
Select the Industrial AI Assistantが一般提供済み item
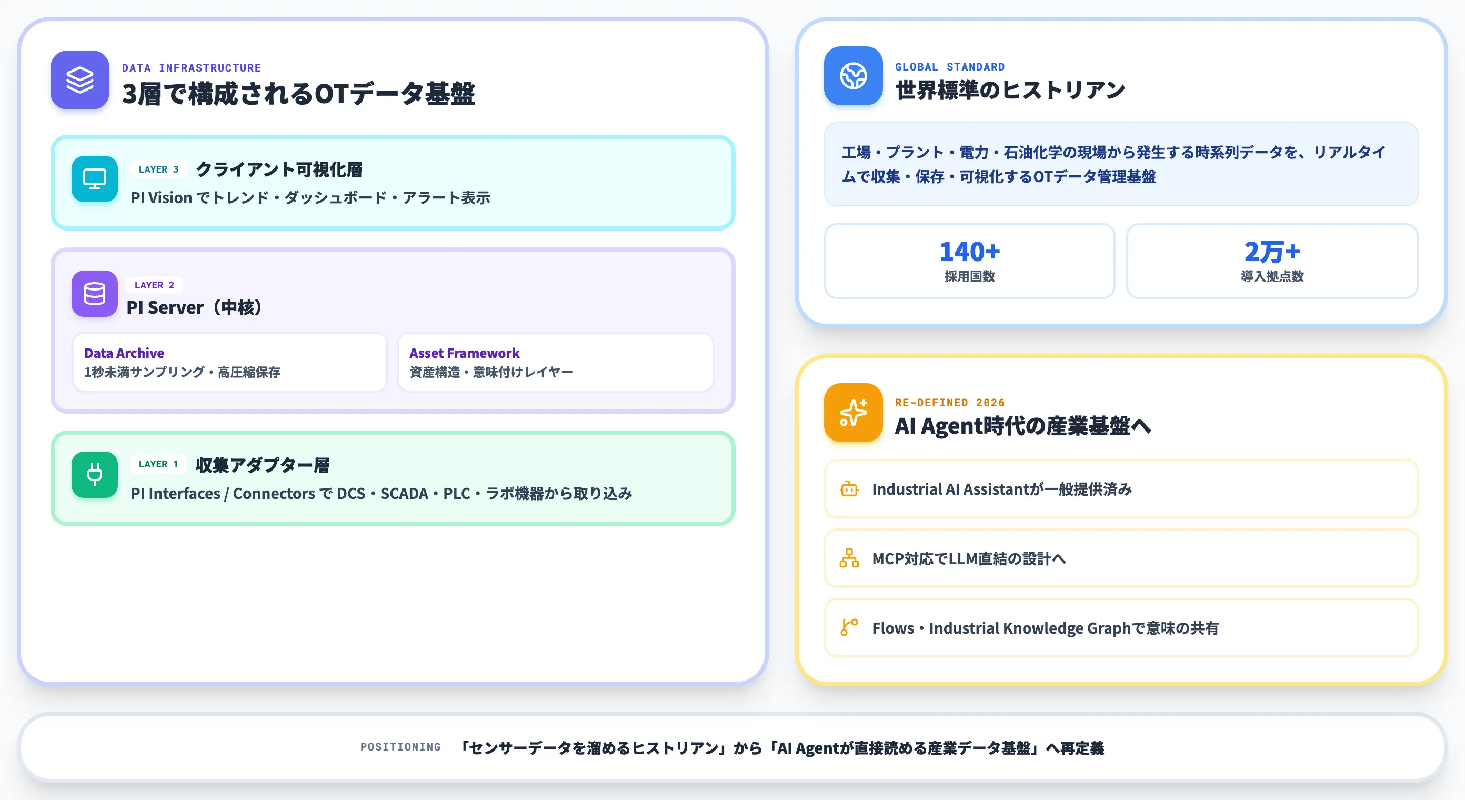pyautogui.click(x=1121, y=489)
